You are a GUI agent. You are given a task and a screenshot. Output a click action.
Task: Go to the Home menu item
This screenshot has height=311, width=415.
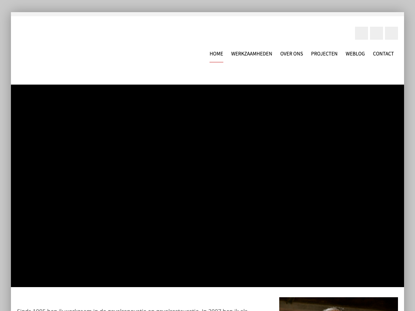click(x=216, y=54)
